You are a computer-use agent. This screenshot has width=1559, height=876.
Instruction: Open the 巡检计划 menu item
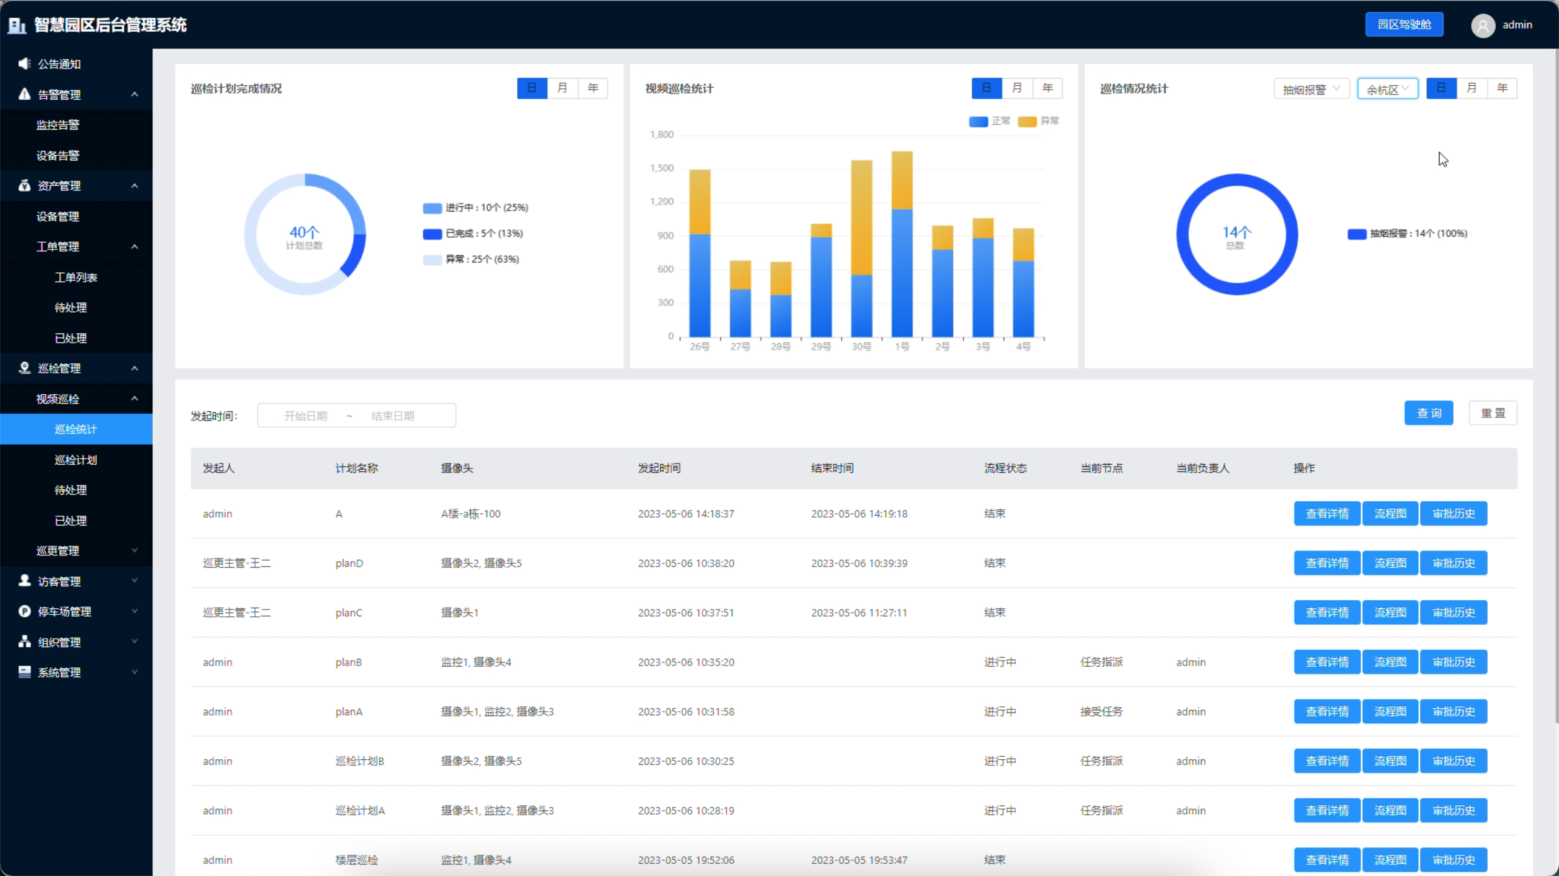tap(76, 460)
